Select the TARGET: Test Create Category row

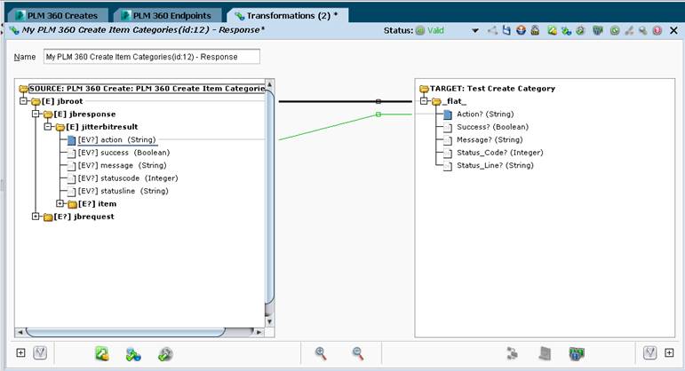pyautogui.click(x=492, y=89)
